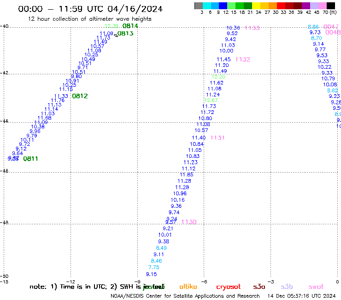Select the 9.96 wave value
Image resolution: width=341 pixels, height=300 pixels.
point(35,131)
